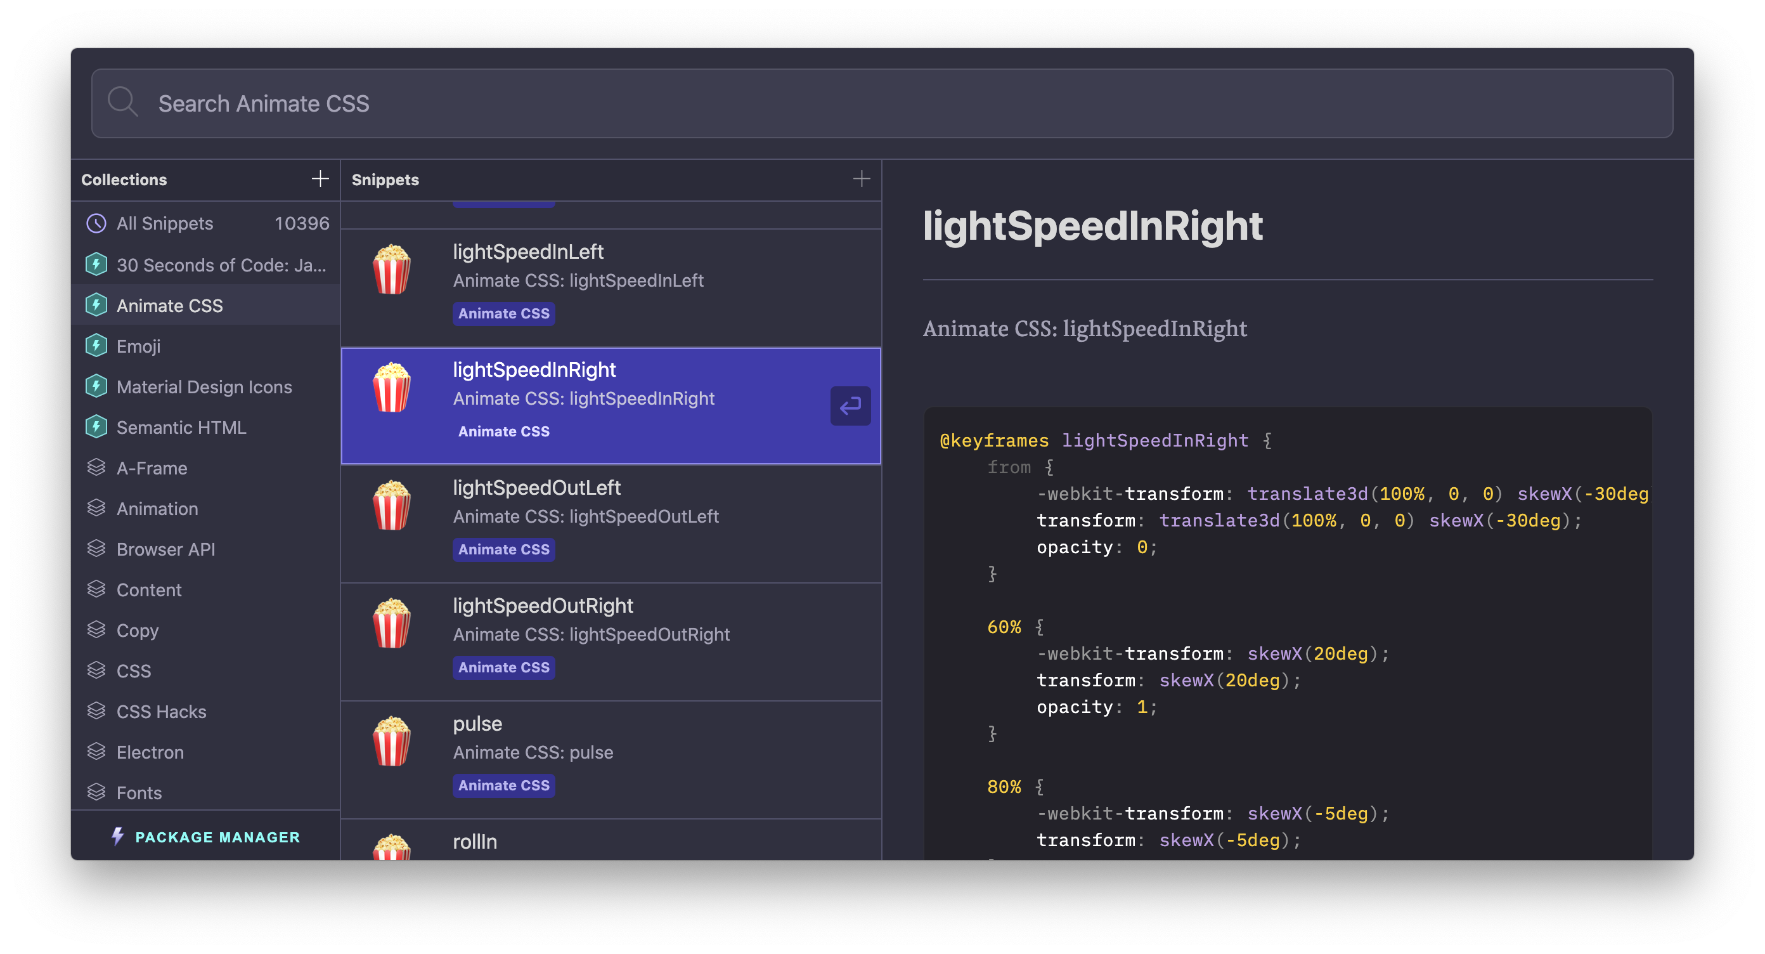The width and height of the screenshot is (1765, 954).
Task: Select the lightSpeedOutRight snippet title
Action: (543, 605)
